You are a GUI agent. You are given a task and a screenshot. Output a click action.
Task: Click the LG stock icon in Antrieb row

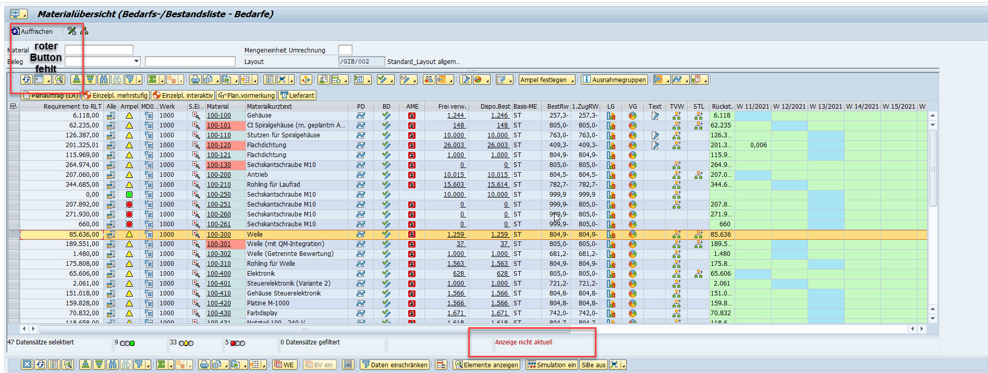pos(611,175)
